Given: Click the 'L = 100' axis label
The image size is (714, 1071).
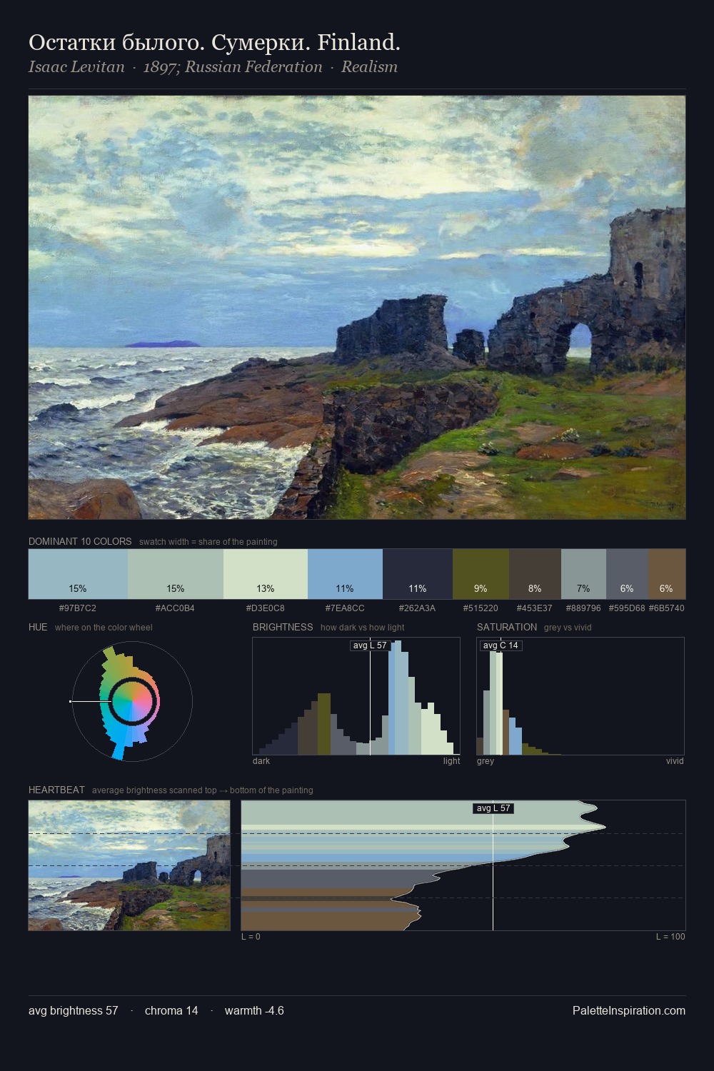Looking at the screenshot, I should coord(670,937).
